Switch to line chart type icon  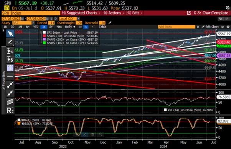tap(81, 27)
